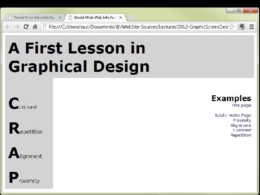Switch to the first World Wide Web Info tab

click(34, 17)
